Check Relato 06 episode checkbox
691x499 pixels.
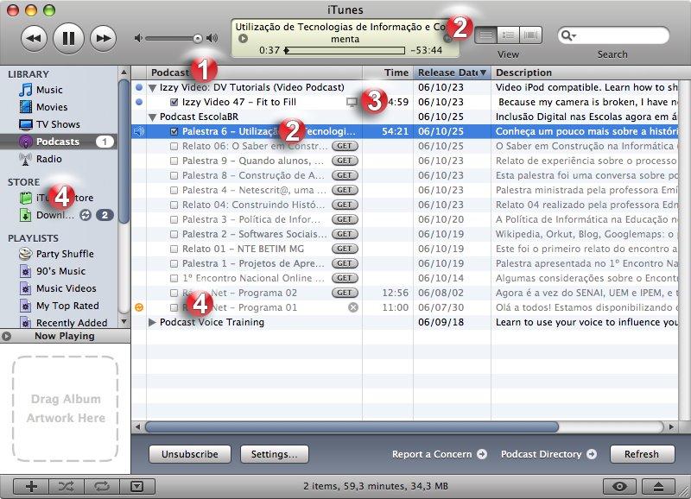click(x=174, y=146)
